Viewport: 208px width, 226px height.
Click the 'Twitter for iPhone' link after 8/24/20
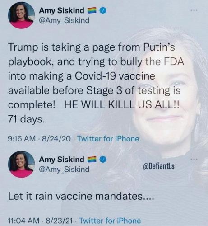108,139
